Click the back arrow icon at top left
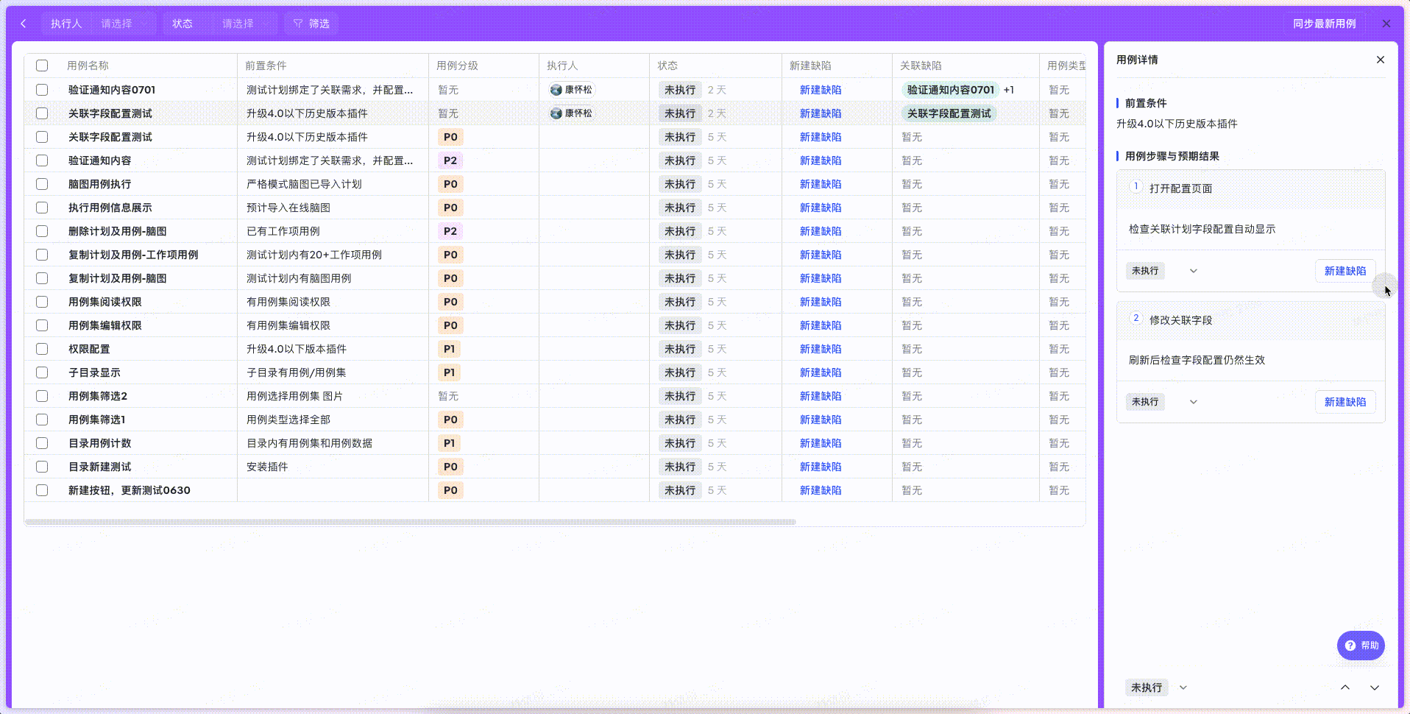Screen dimensions: 1410x714 pos(24,24)
